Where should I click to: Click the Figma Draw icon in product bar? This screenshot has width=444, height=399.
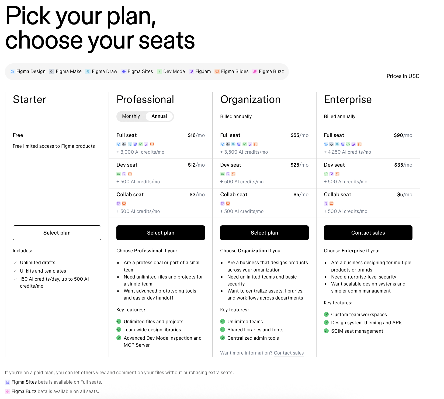(88, 71)
